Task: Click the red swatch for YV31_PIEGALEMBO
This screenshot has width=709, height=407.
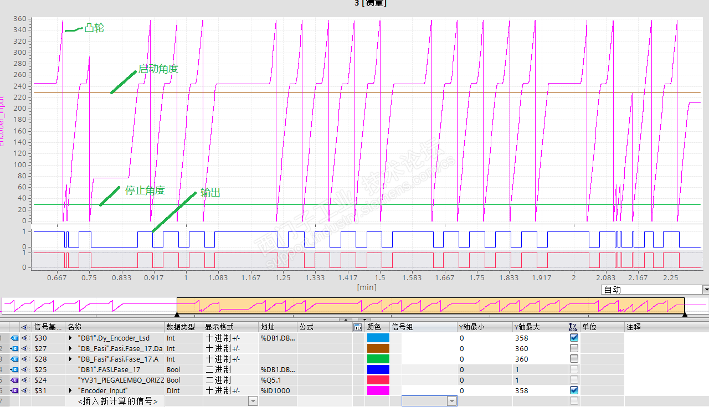Action: coord(378,380)
